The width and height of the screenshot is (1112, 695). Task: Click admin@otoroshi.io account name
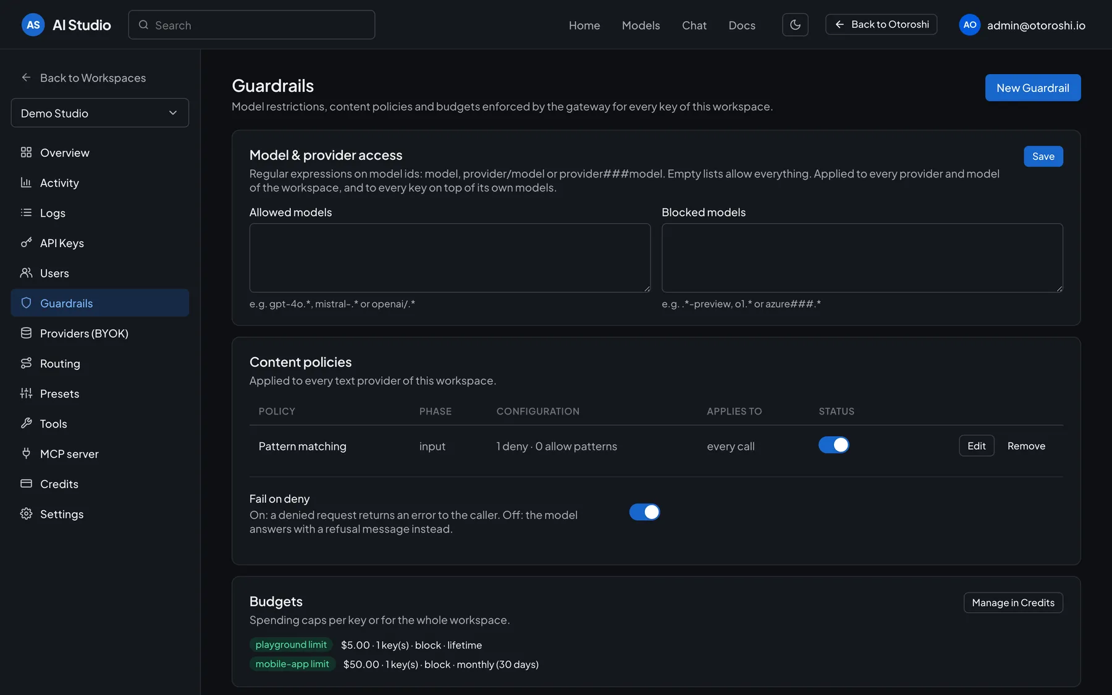pos(1036,25)
